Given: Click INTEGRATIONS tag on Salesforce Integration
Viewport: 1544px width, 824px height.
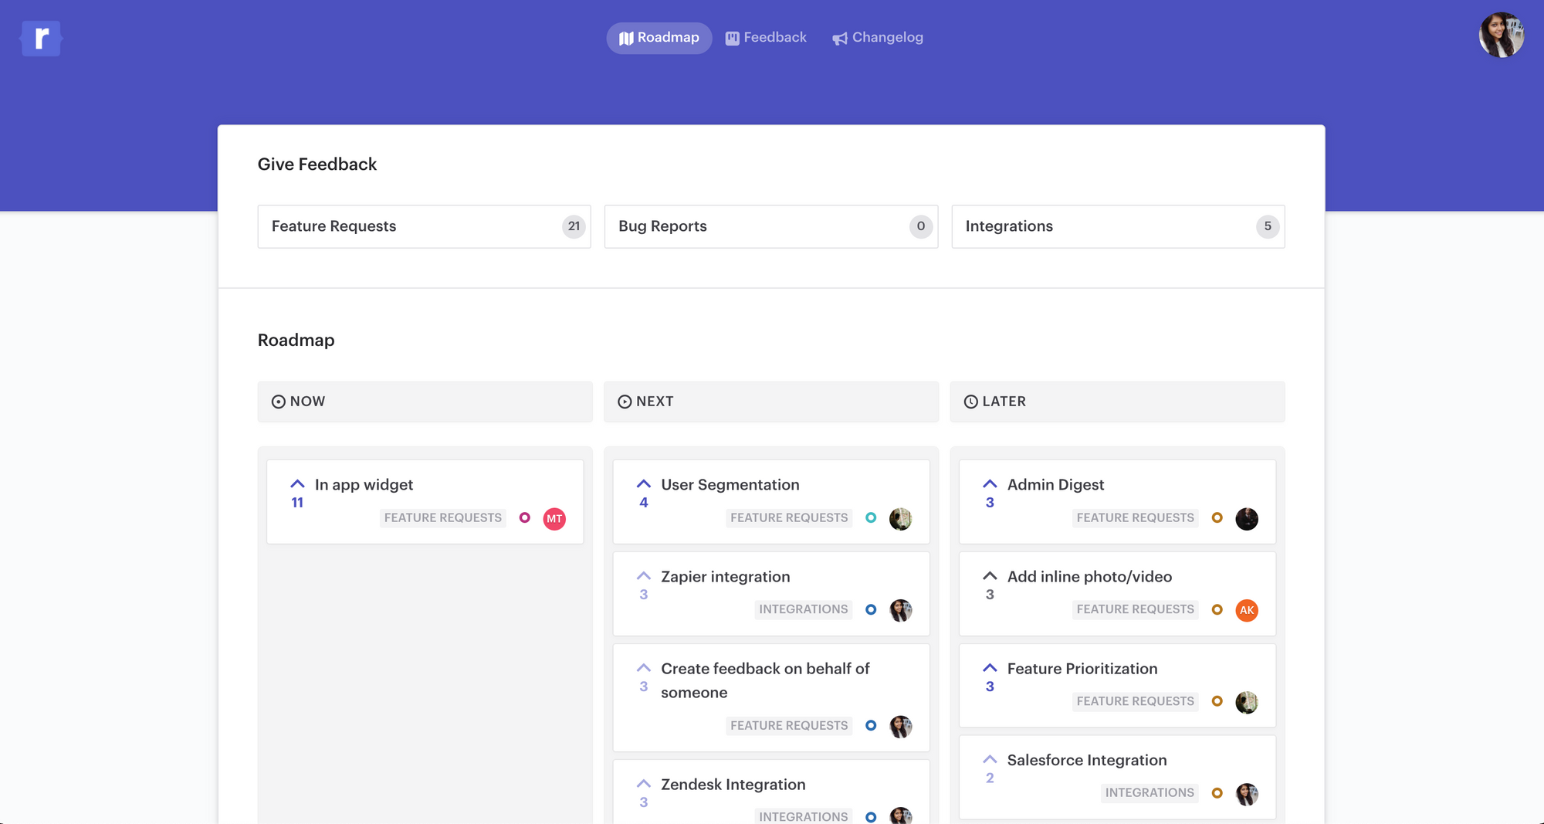Looking at the screenshot, I should (x=1150, y=793).
